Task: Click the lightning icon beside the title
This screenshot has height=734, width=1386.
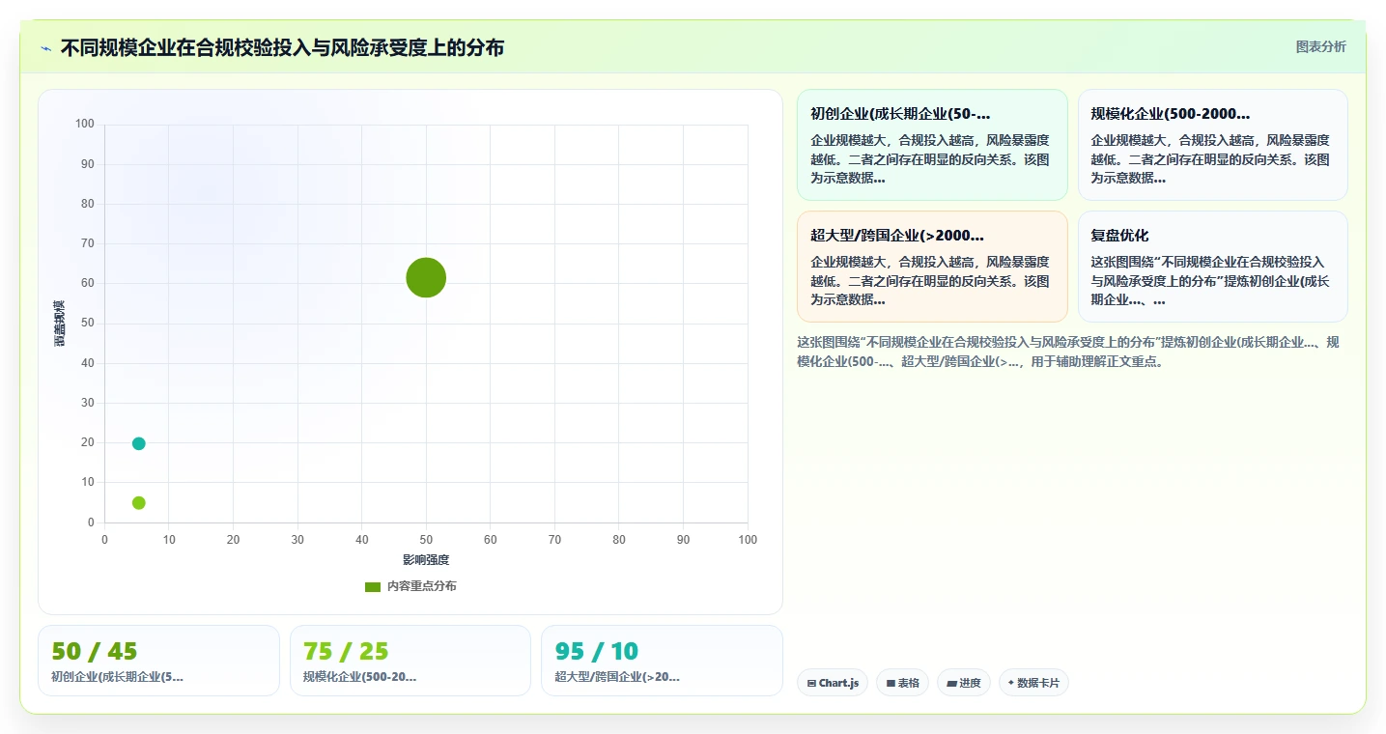Action: point(45,48)
